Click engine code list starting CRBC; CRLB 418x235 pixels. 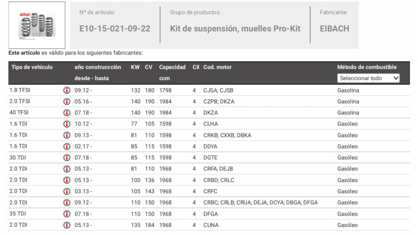pyautogui.click(x=260, y=202)
